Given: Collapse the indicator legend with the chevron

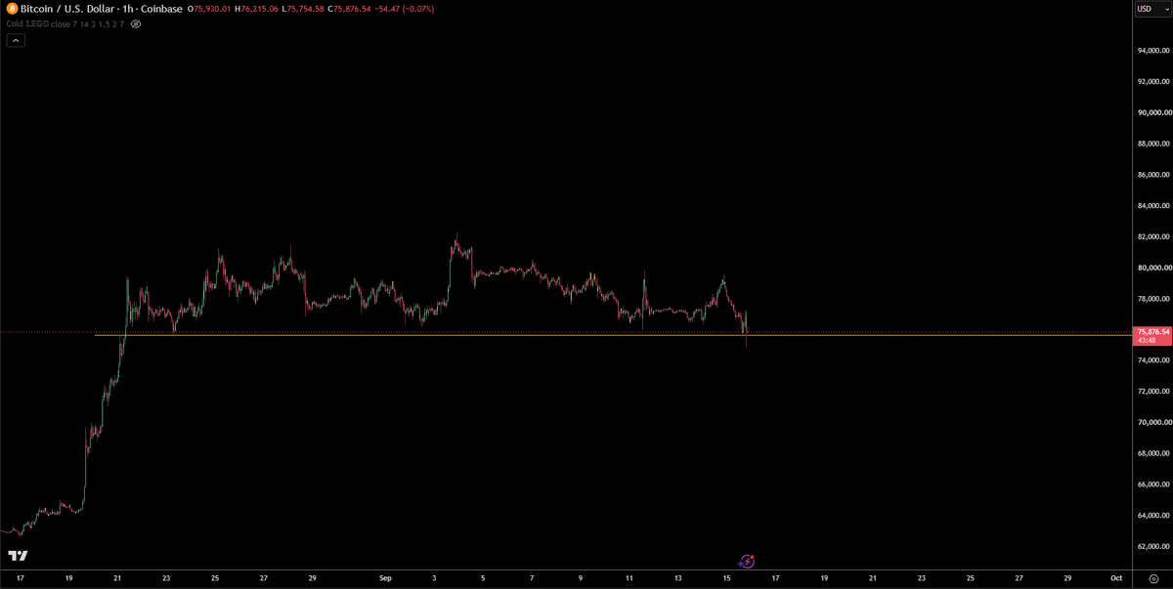Looking at the screenshot, I should 16,40.
